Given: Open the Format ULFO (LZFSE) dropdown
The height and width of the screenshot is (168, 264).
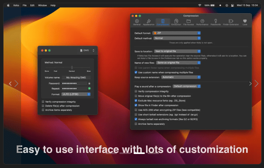Looking at the screenshot, I should tap(76, 94).
